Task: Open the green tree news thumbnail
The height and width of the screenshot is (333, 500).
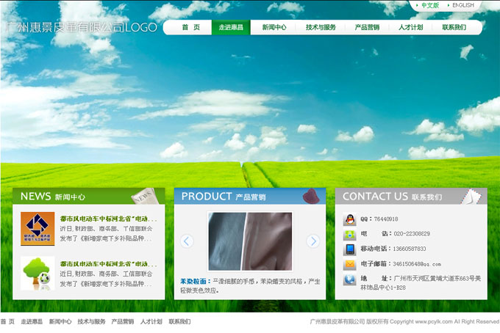Action: click(37, 273)
